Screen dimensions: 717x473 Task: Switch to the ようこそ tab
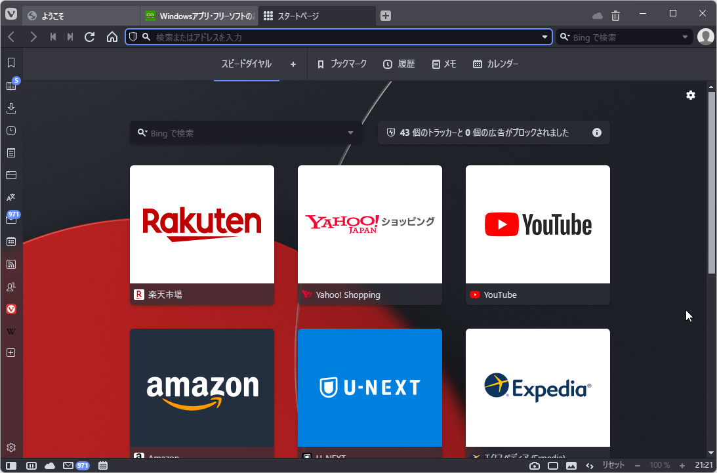tap(79, 14)
